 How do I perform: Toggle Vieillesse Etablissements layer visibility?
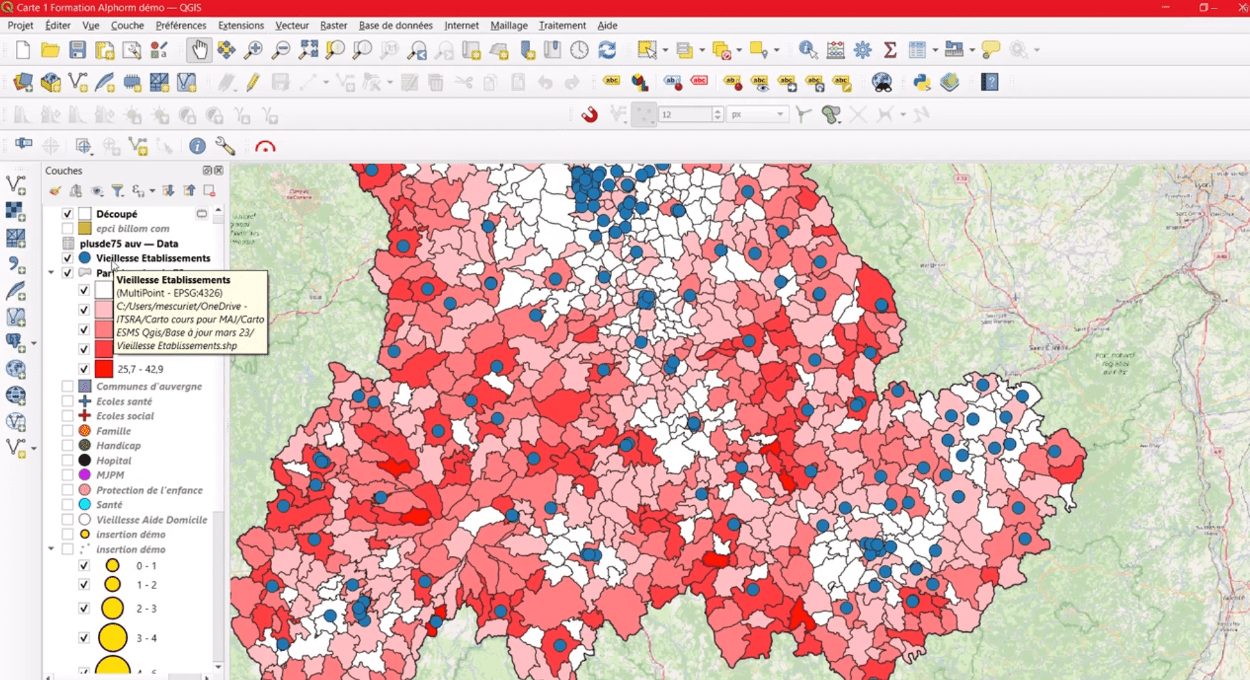68,258
